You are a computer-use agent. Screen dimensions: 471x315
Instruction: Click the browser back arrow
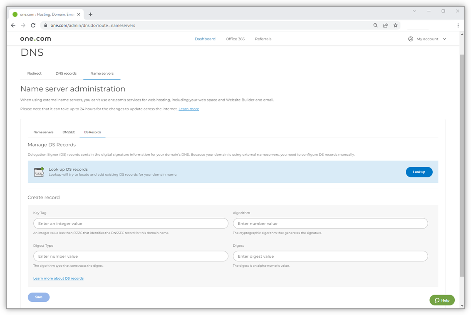13,25
